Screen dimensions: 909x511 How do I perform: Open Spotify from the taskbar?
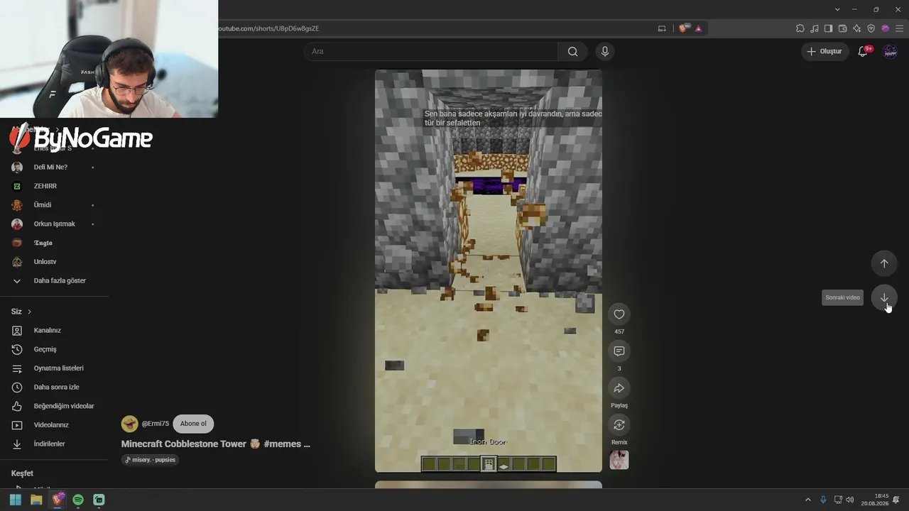78,500
